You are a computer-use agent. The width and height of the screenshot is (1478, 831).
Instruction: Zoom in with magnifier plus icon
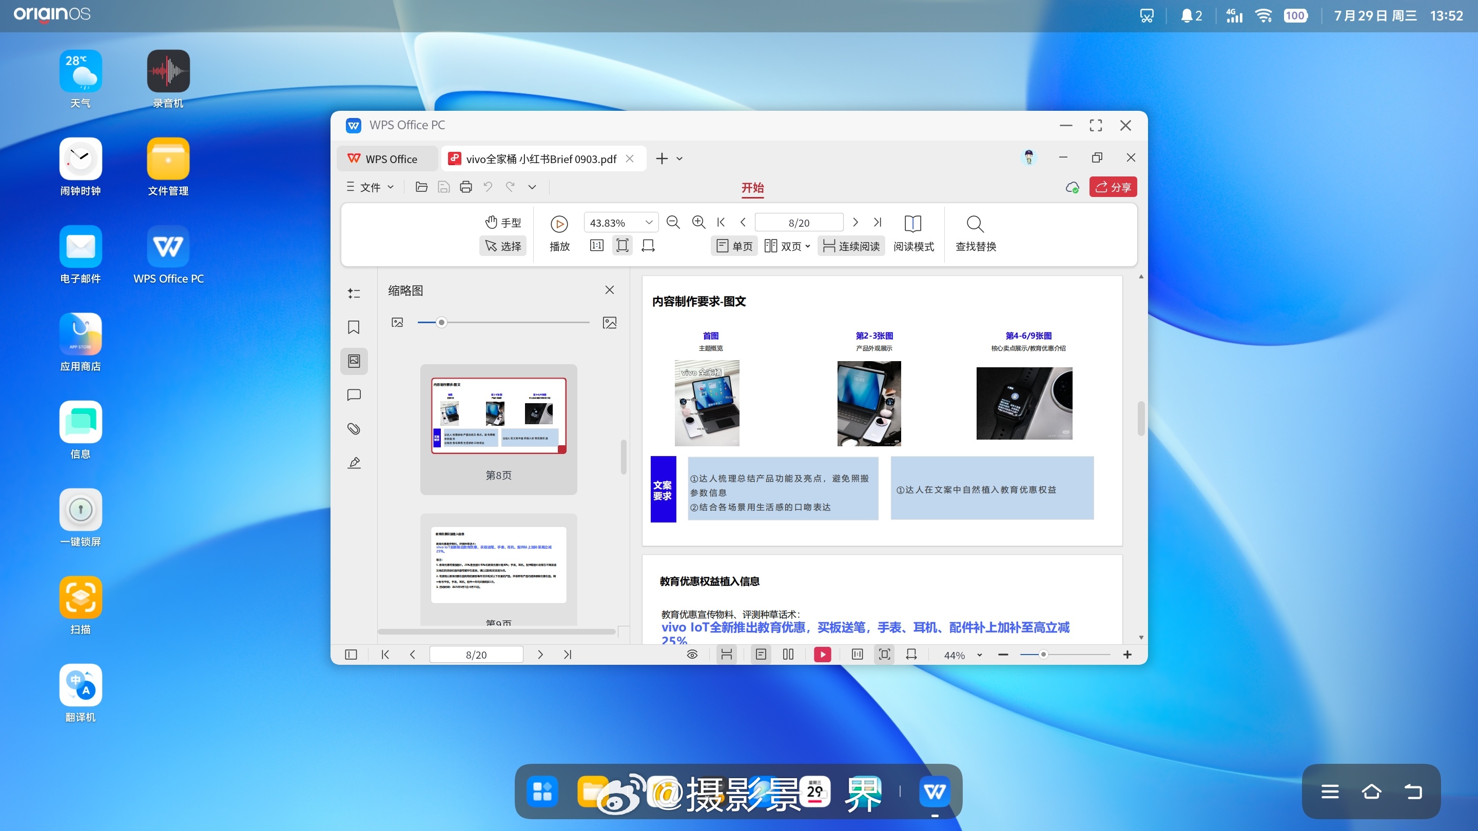[698, 223]
